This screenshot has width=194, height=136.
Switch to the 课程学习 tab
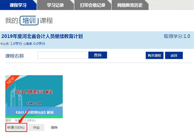tap(18, 5)
